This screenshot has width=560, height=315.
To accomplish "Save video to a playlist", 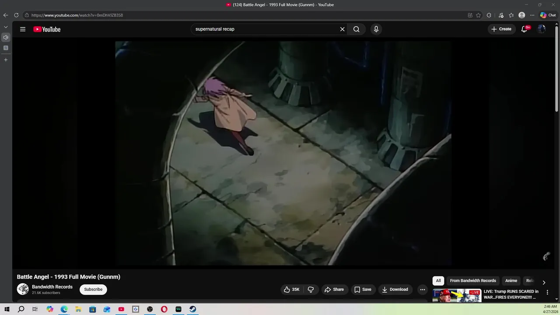I will [x=363, y=290].
